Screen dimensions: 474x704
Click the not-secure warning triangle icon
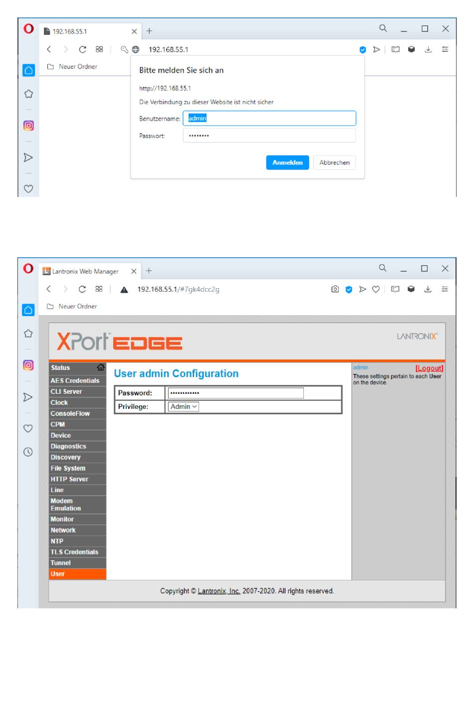124,290
